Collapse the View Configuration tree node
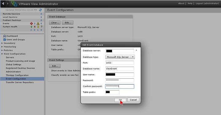The width and height of the screenshot is (221, 115). pyautogui.click(x=2, y=54)
